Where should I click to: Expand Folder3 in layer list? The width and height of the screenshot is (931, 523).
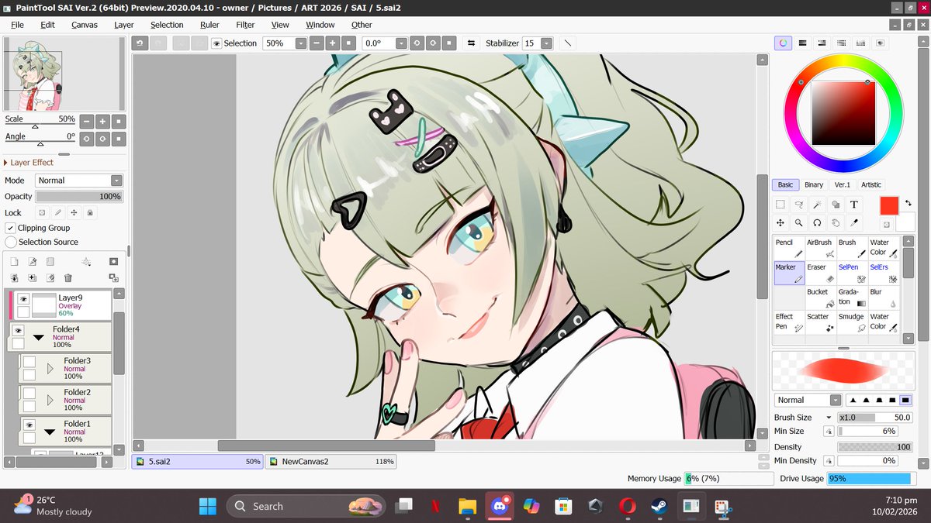[x=50, y=369]
